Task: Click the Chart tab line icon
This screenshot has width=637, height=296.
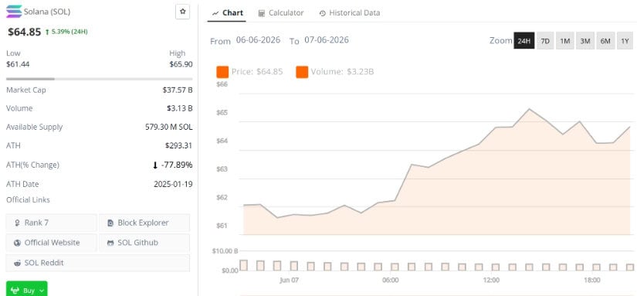Action: tap(215, 13)
